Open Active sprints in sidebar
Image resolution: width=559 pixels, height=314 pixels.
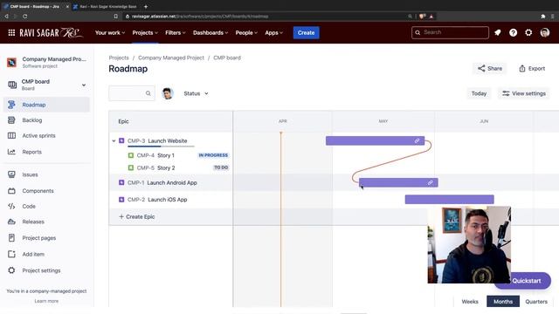point(46,136)
